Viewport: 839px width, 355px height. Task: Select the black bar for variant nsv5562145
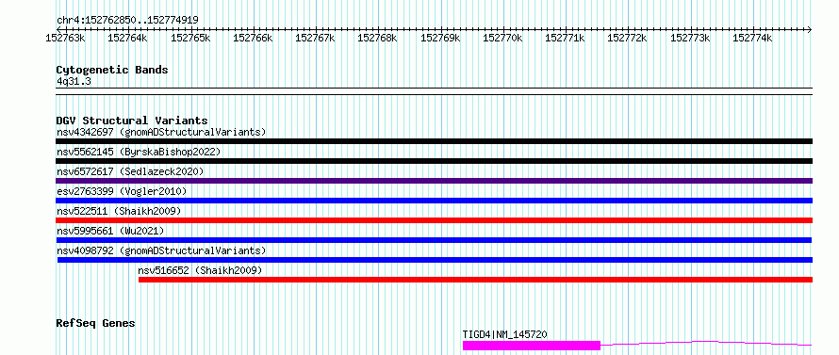click(x=434, y=161)
